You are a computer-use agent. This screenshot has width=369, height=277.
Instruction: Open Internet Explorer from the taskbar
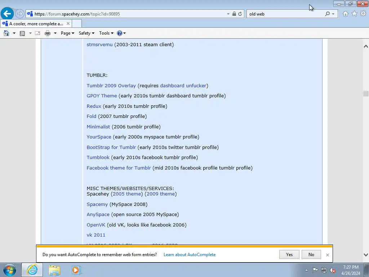(x=32, y=270)
